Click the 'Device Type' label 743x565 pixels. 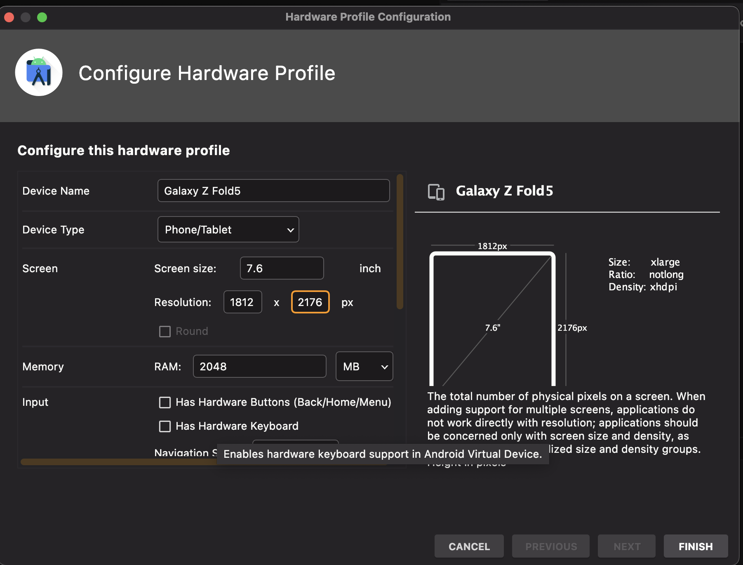click(x=53, y=230)
